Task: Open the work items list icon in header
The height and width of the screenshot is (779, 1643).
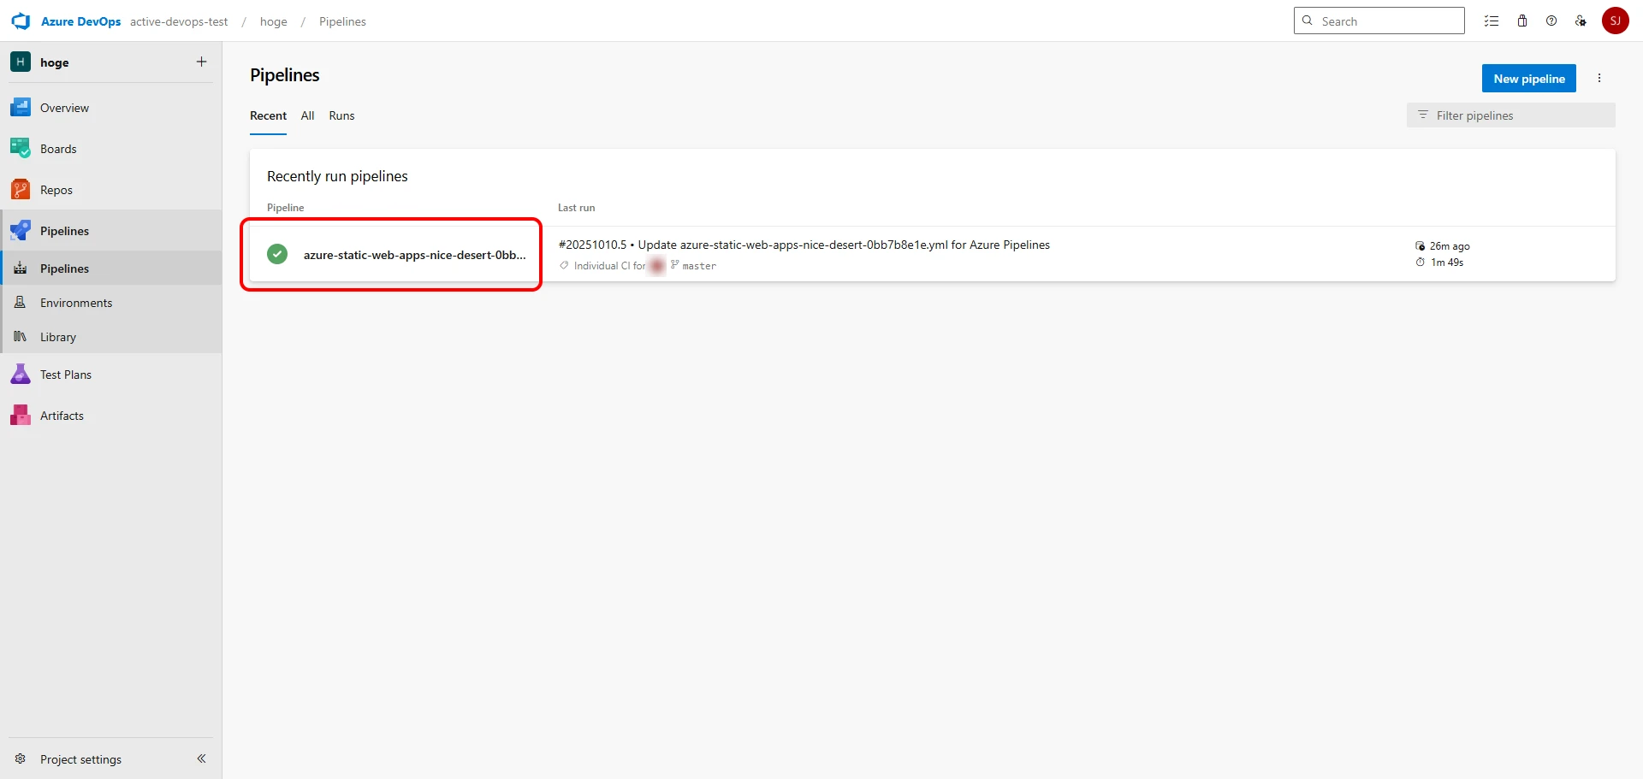Action: point(1492,21)
